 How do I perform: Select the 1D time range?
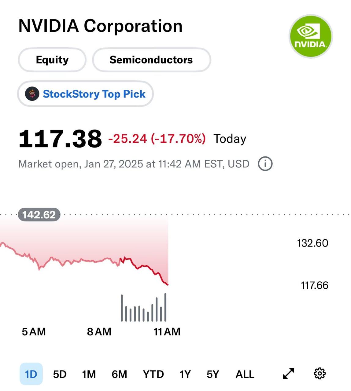click(31, 374)
